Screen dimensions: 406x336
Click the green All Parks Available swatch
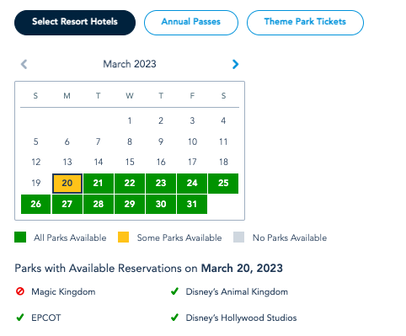click(x=20, y=237)
